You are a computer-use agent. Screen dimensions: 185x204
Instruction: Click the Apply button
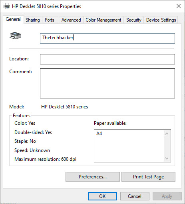tap(167, 196)
